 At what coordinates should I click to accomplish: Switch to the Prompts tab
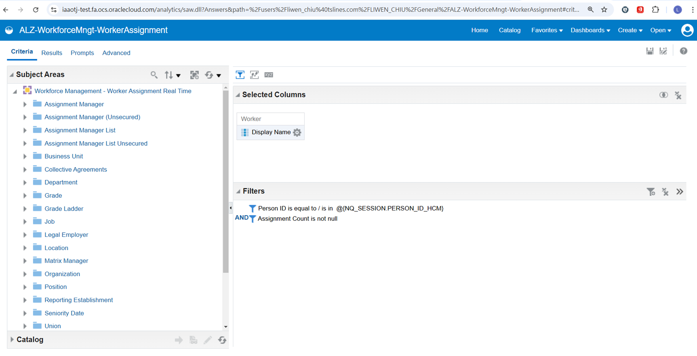tap(82, 53)
